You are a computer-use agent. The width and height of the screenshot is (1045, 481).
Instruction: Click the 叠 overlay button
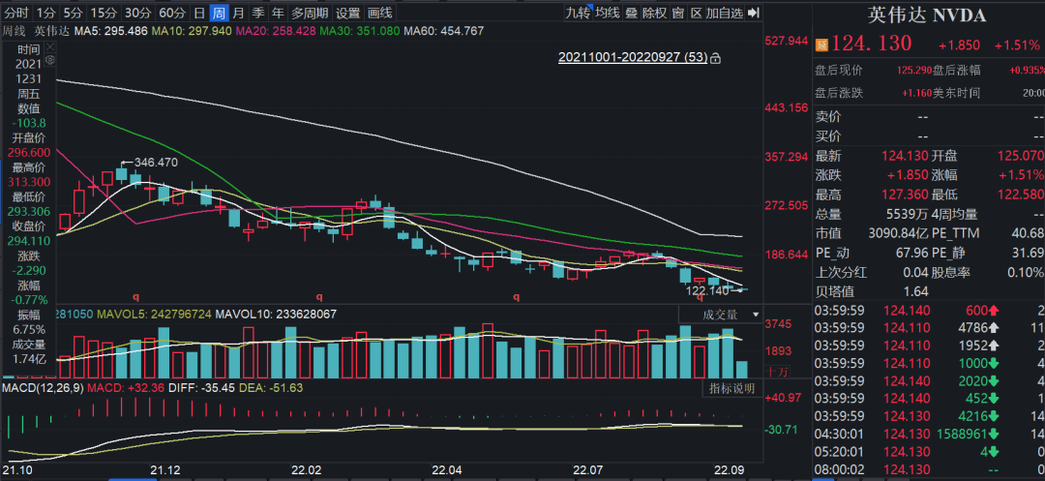click(631, 13)
